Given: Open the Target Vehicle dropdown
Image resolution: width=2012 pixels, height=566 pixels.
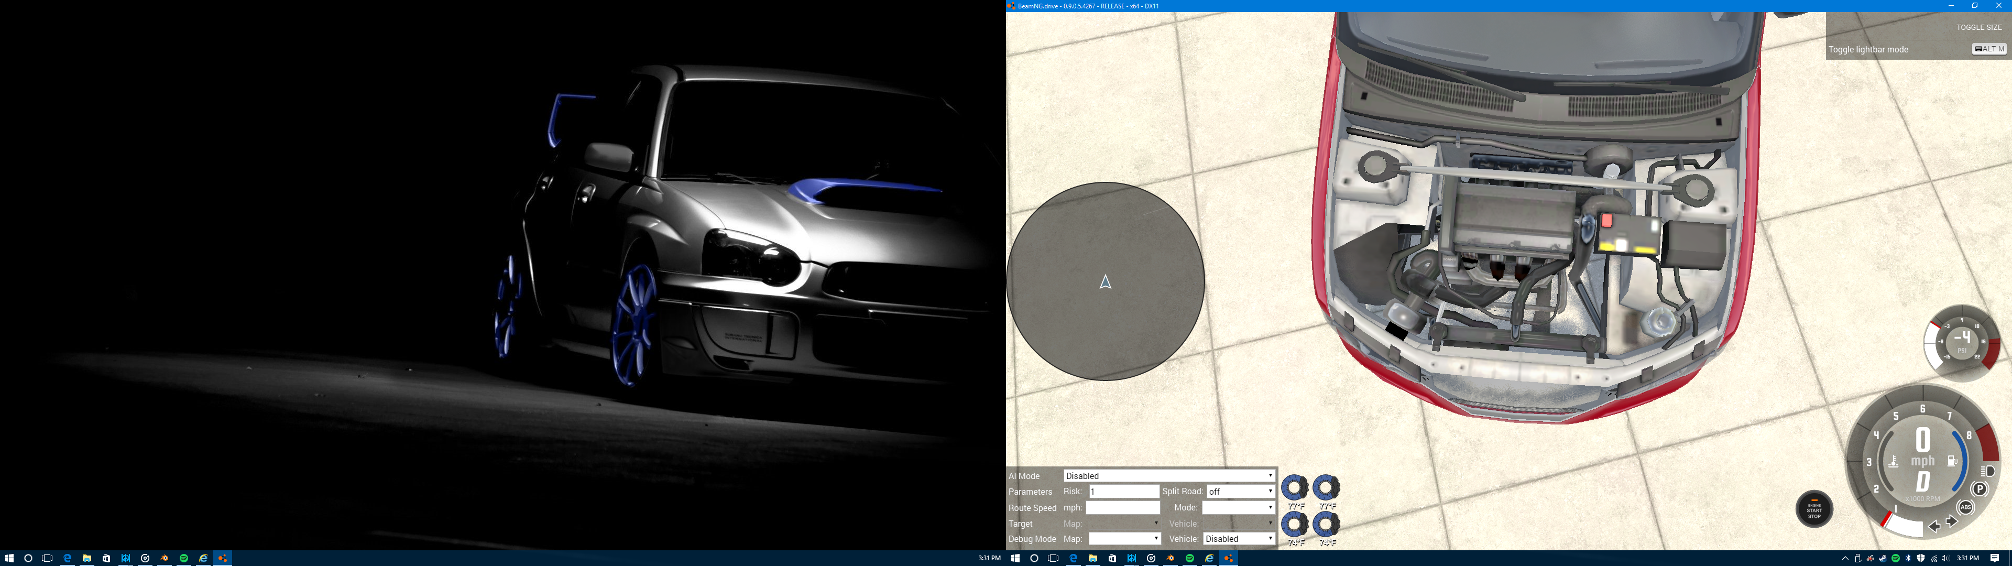Looking at the screenshot, I should tap(1239, 524).
